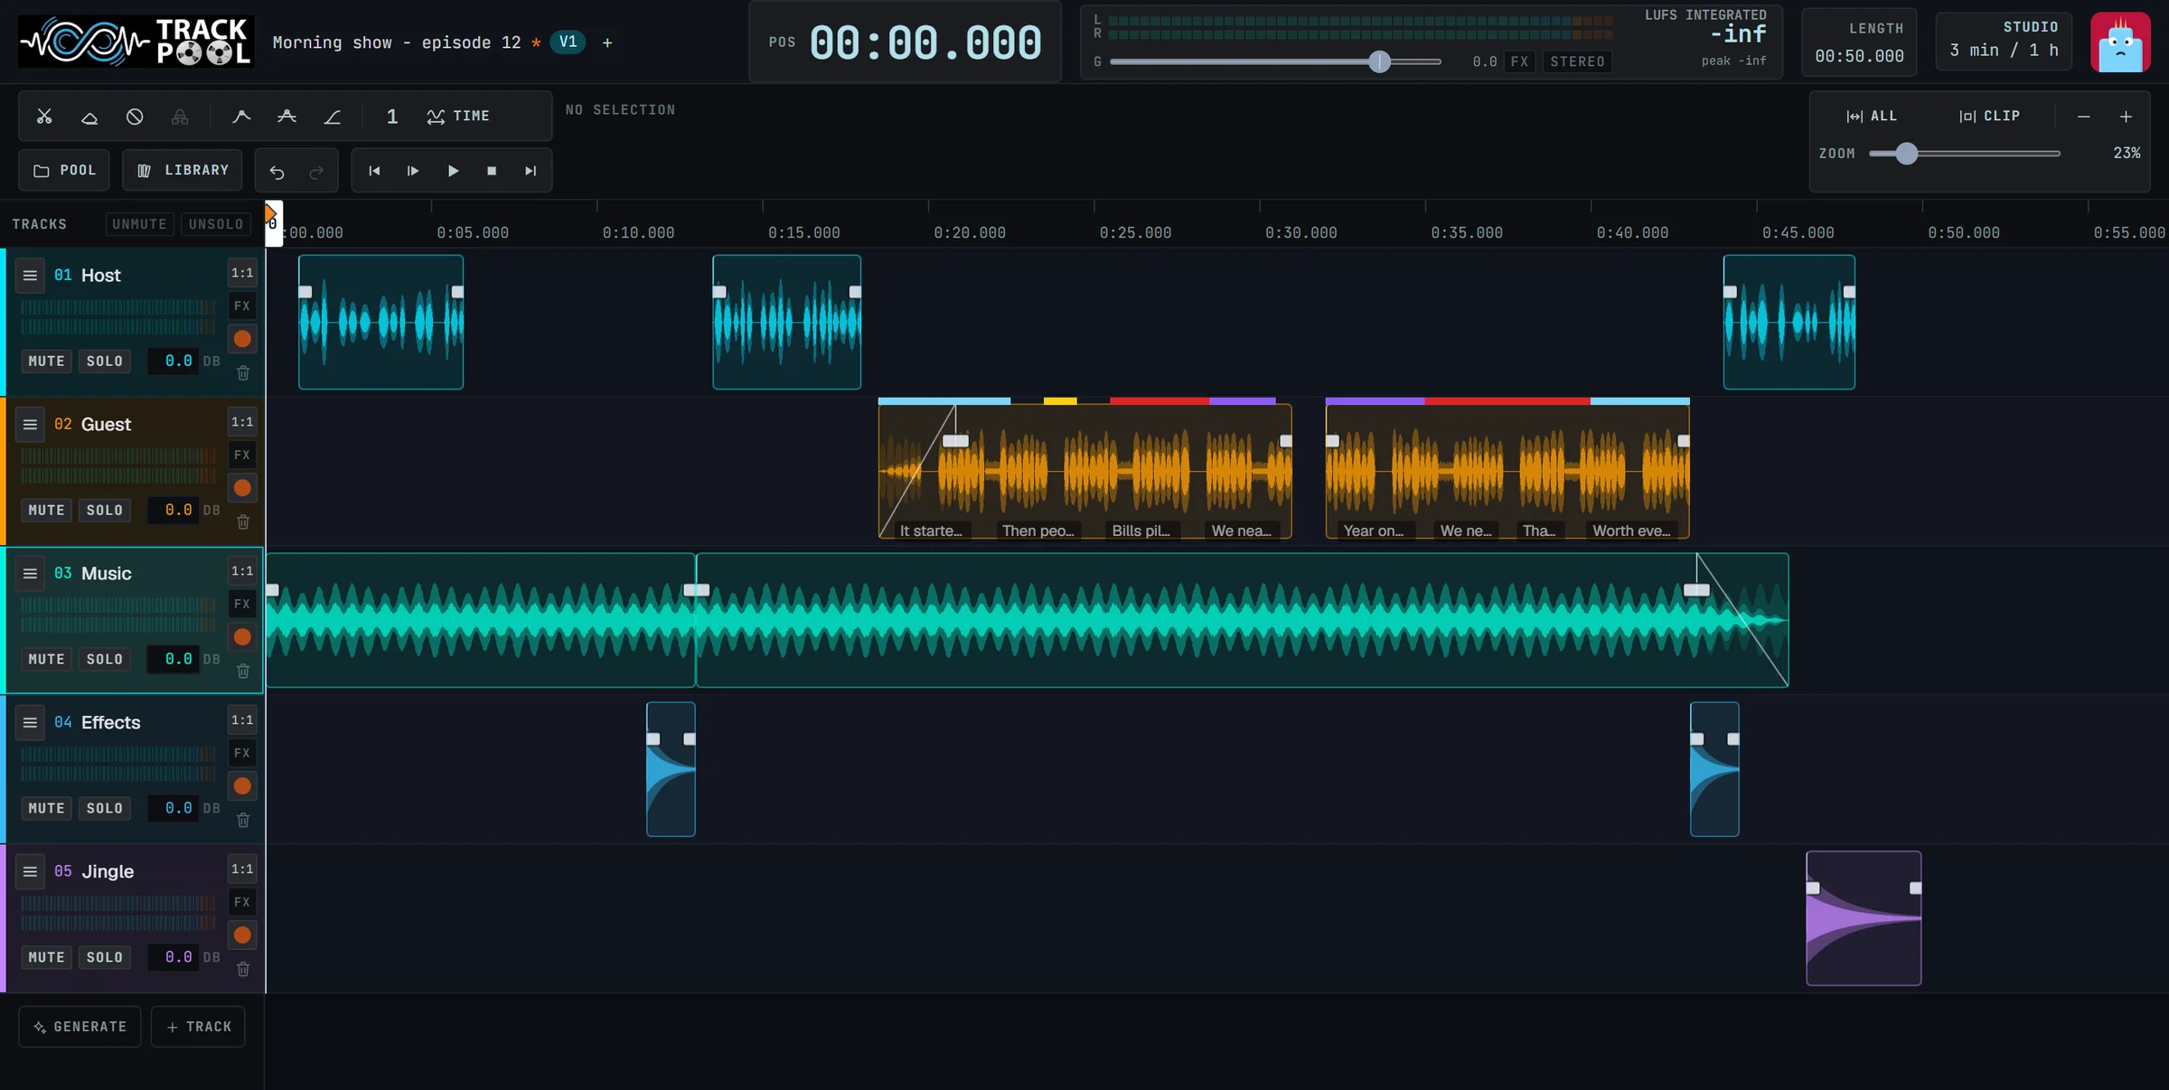Add a new version with plus
This screenshot has height=1090, width=2169.
coord(607,42)
